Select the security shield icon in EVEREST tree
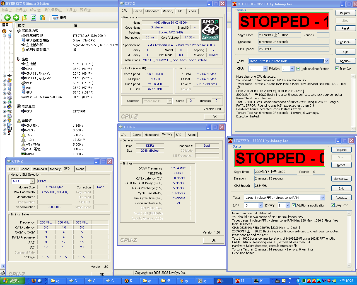The width and height of the screenshot is (357, 285). coord(9,120)
